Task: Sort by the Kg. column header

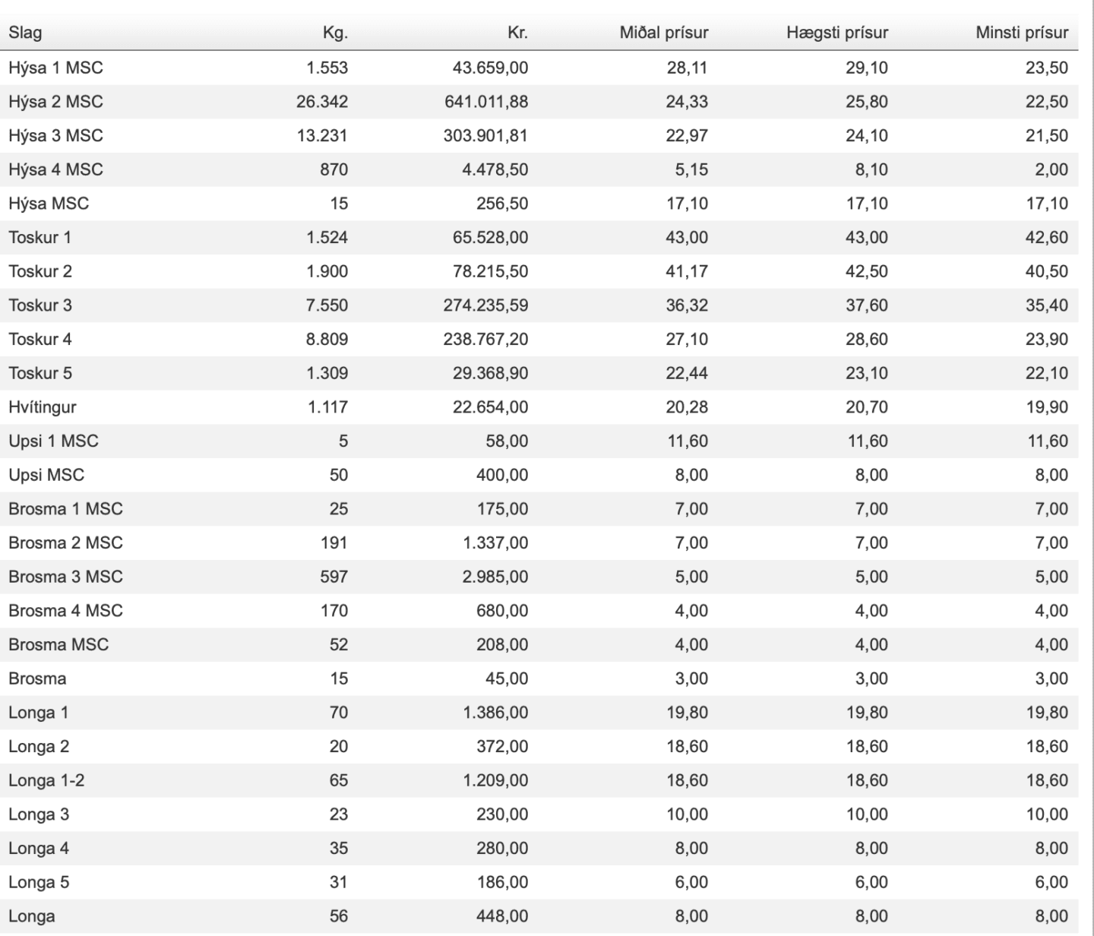Action: pyautogui.click(x=335, y=33)
